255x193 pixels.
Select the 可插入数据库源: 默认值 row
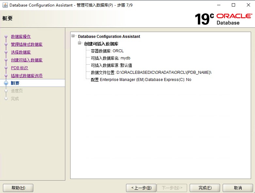(111, 65)
